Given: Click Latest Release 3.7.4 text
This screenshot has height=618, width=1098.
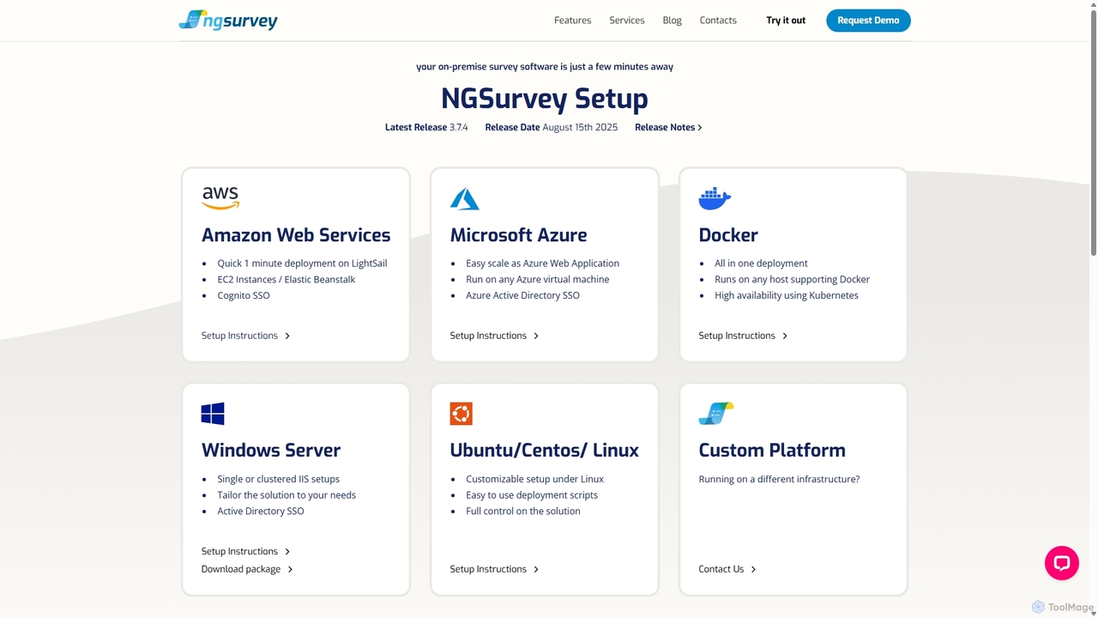Looking at the screenshot, I should pos(426,127).
